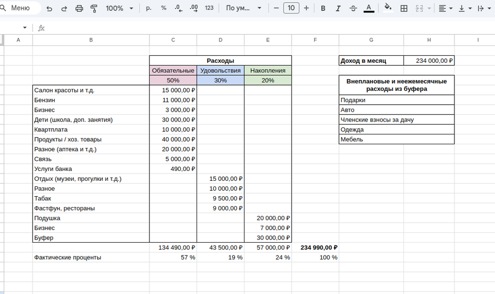Open the horizontal align dropdown
Image resolution: width=495 pixels, height=294 pixels.
445,8
